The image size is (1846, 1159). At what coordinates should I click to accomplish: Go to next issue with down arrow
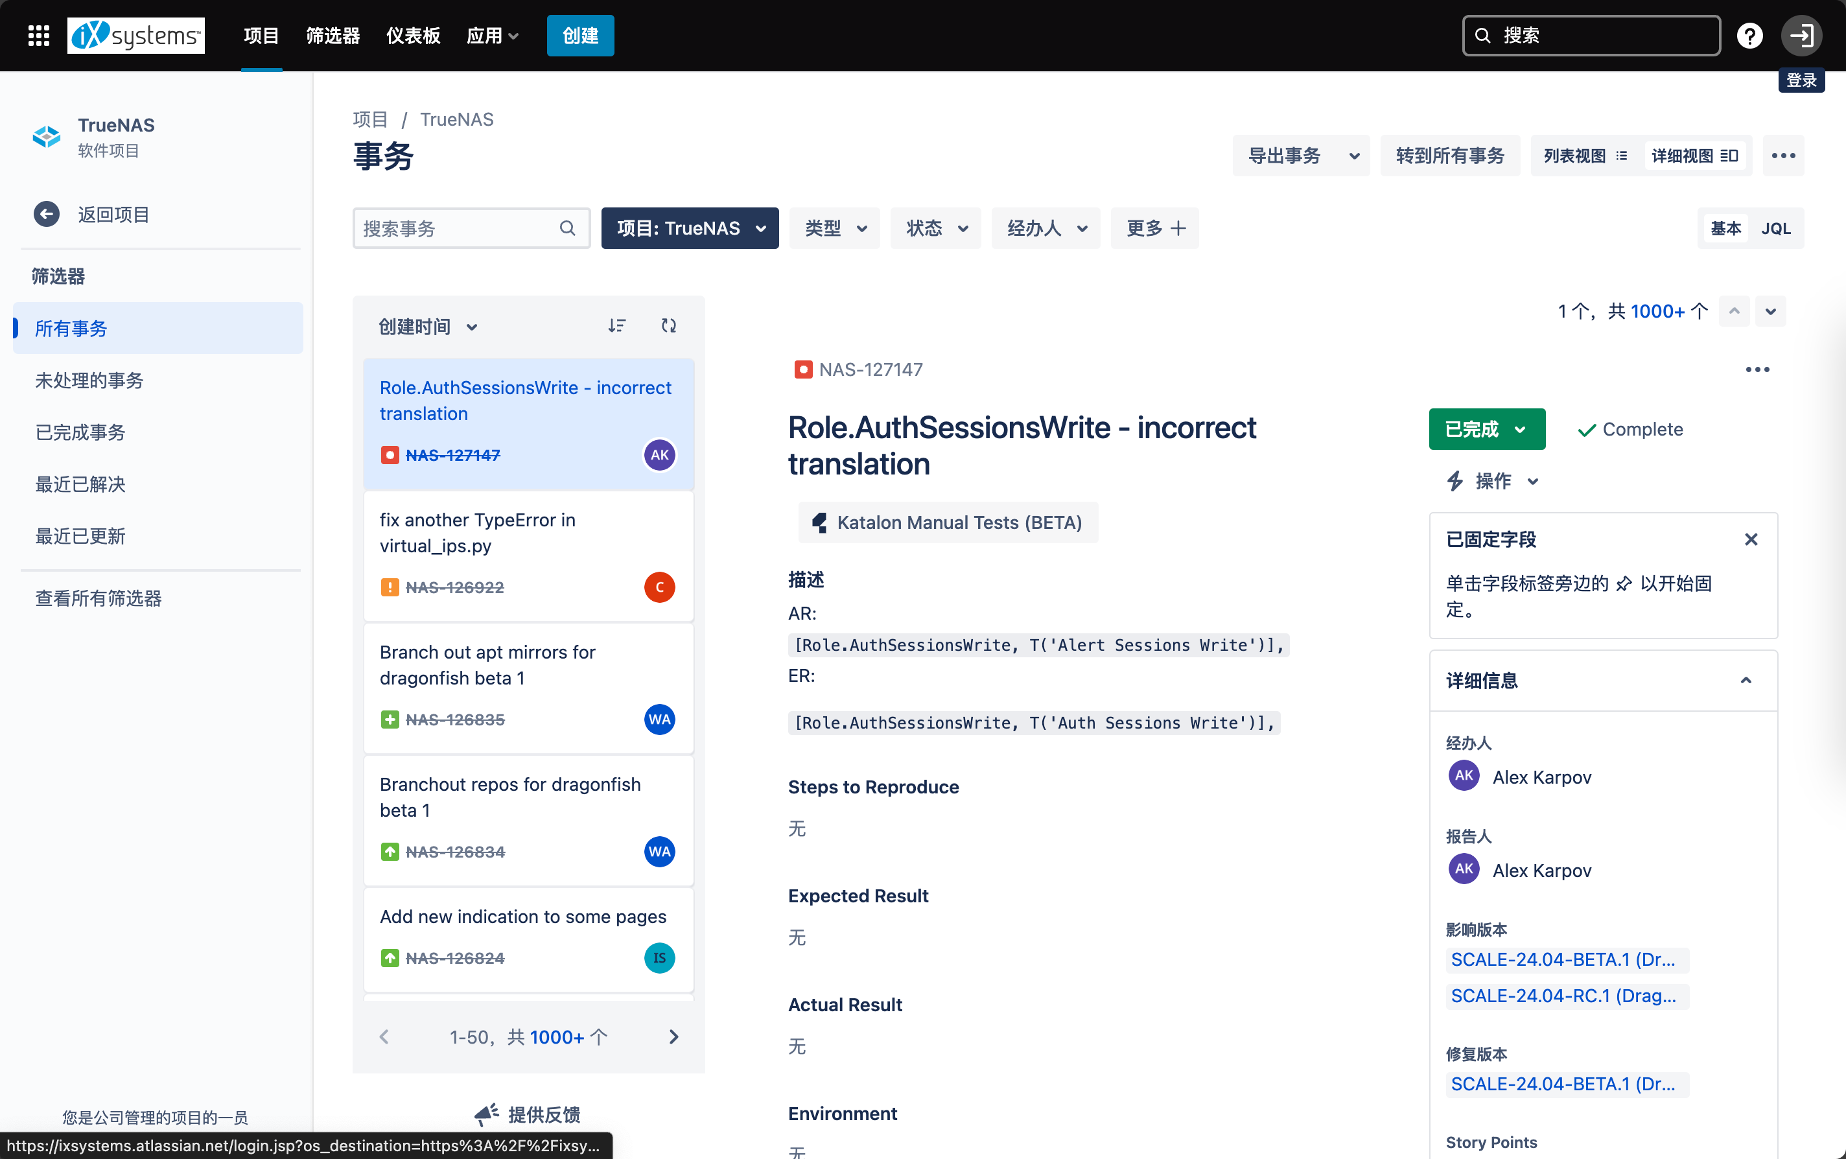(1771, 311)
